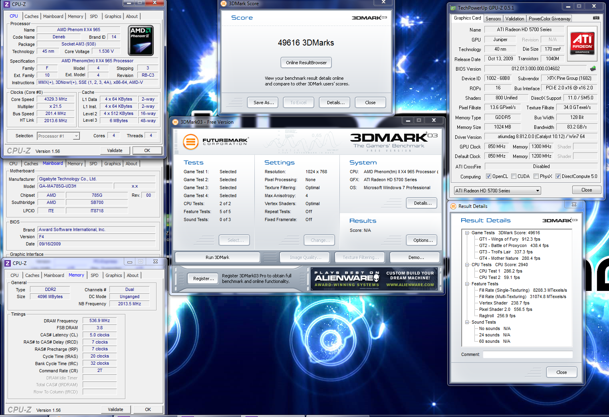Click the purple Z icon of top CPU-Z window
The width and height of the screenshot is (609, 417).
click(6, 4)
